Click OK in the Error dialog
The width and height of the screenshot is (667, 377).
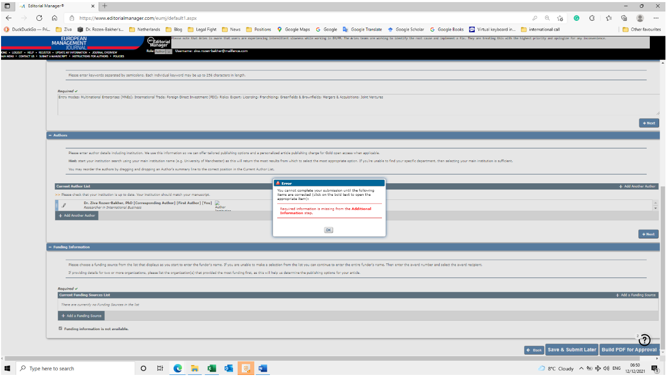pyautogui.click(x=328, y=230)
